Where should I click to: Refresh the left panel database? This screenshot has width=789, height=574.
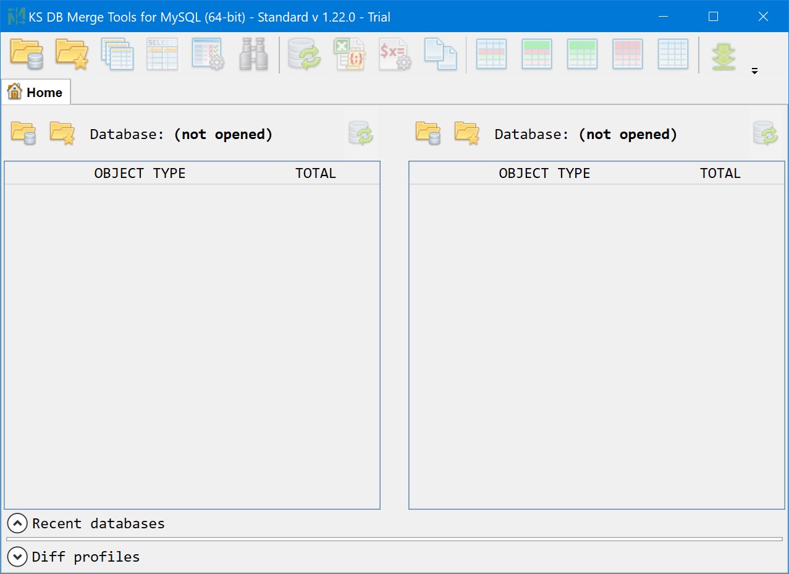tap(361, 133)
